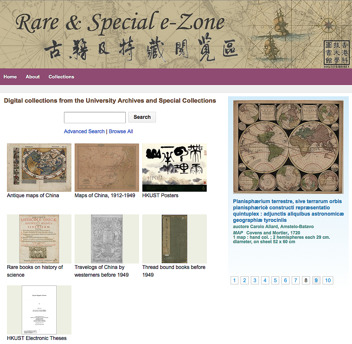Select featured slide 9
This screenshot has width=352, height=344.
[x=316, y=280]
